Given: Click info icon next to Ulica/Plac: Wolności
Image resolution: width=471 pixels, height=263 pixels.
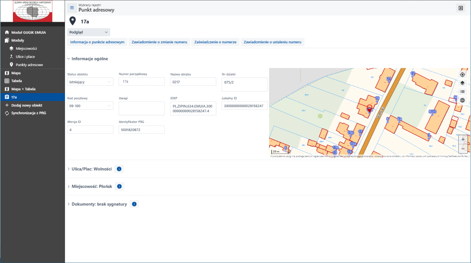Looking at the screenshot, I should (x=119, y=169).
